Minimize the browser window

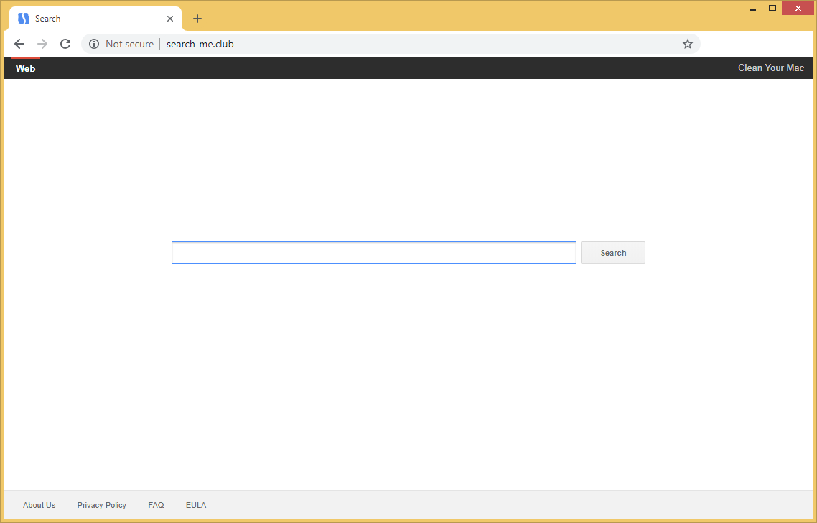[x=752, y=9]
